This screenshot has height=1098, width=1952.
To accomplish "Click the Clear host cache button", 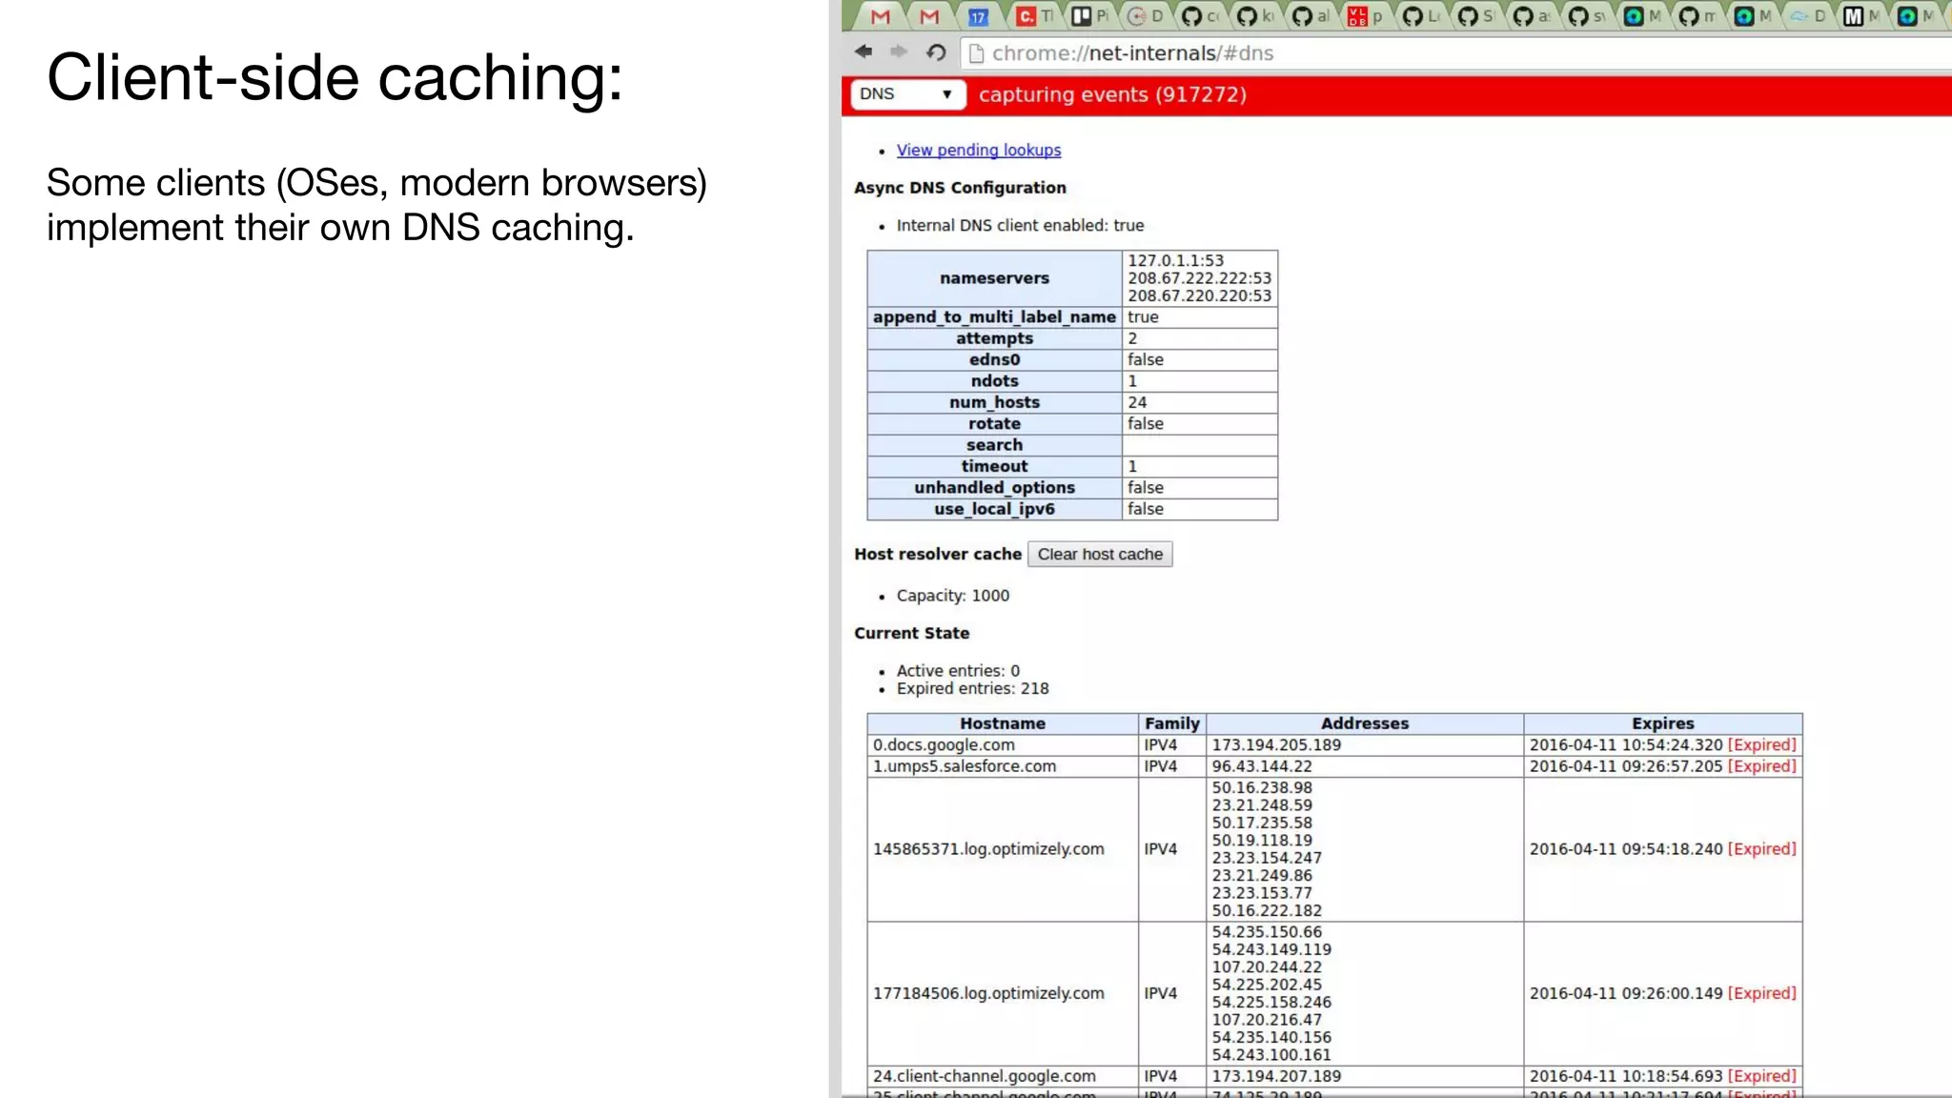I will click(1100, 554).
